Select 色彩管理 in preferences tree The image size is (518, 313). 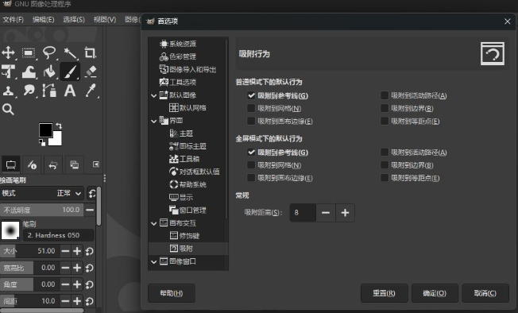183,56
